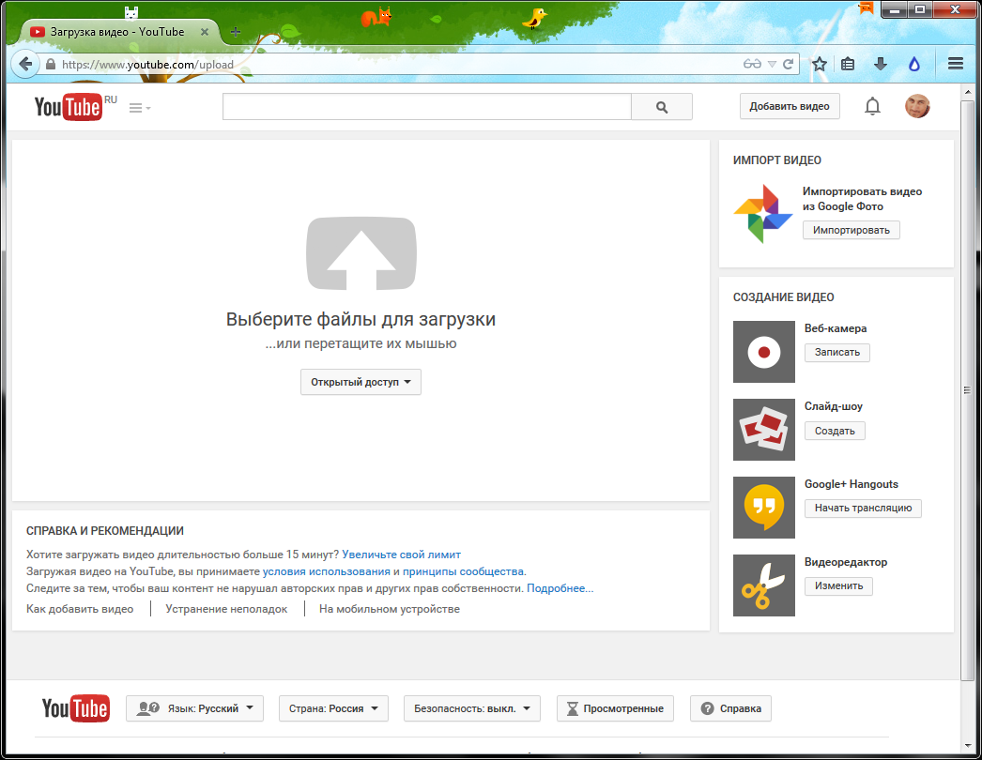Click the footer YouTube logo
Screen dimensions: 982x760
pos(76,708)
